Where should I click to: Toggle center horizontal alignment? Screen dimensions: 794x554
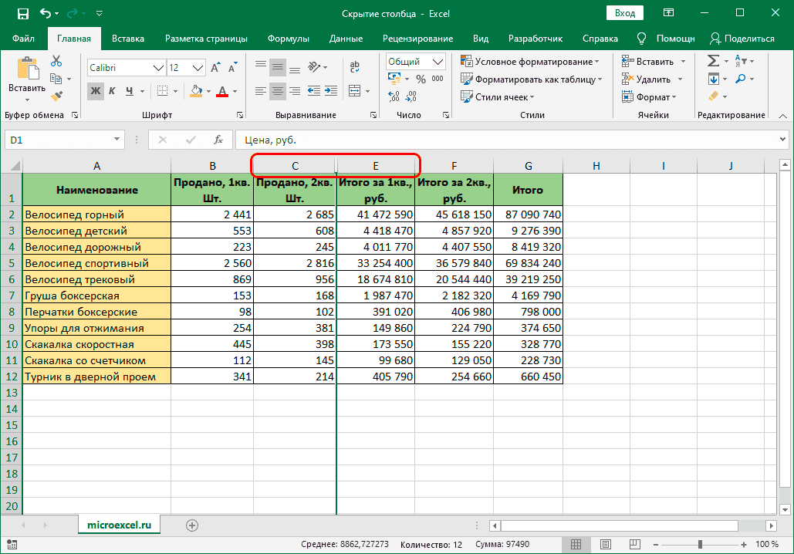[x=278, y=91]
